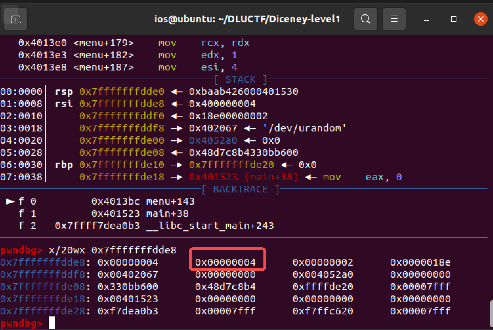The image size is (493, 330).
Task: Select memory word 0x00402067
Action: click(x=128, y=275)
